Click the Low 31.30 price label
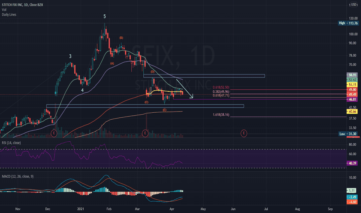The image size is (361, 213). pyautogui.click(x=348, y=134)
